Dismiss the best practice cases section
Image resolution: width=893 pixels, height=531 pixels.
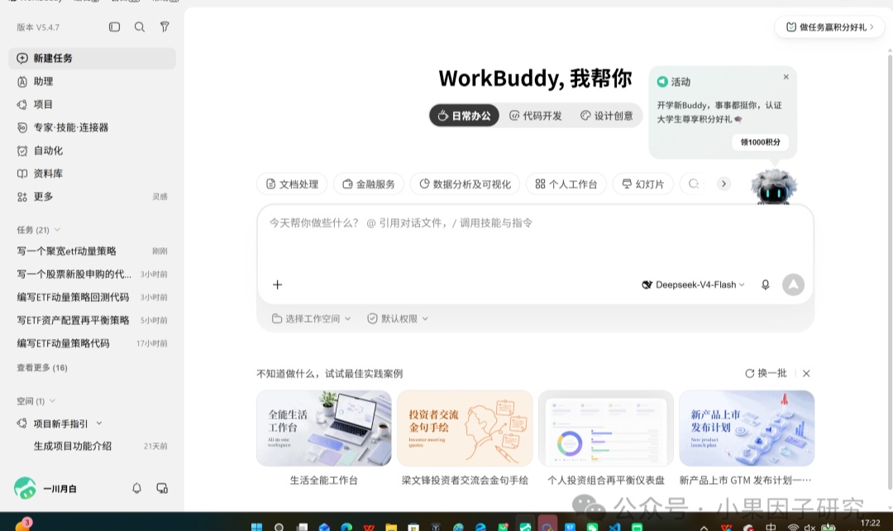[806, 373]
